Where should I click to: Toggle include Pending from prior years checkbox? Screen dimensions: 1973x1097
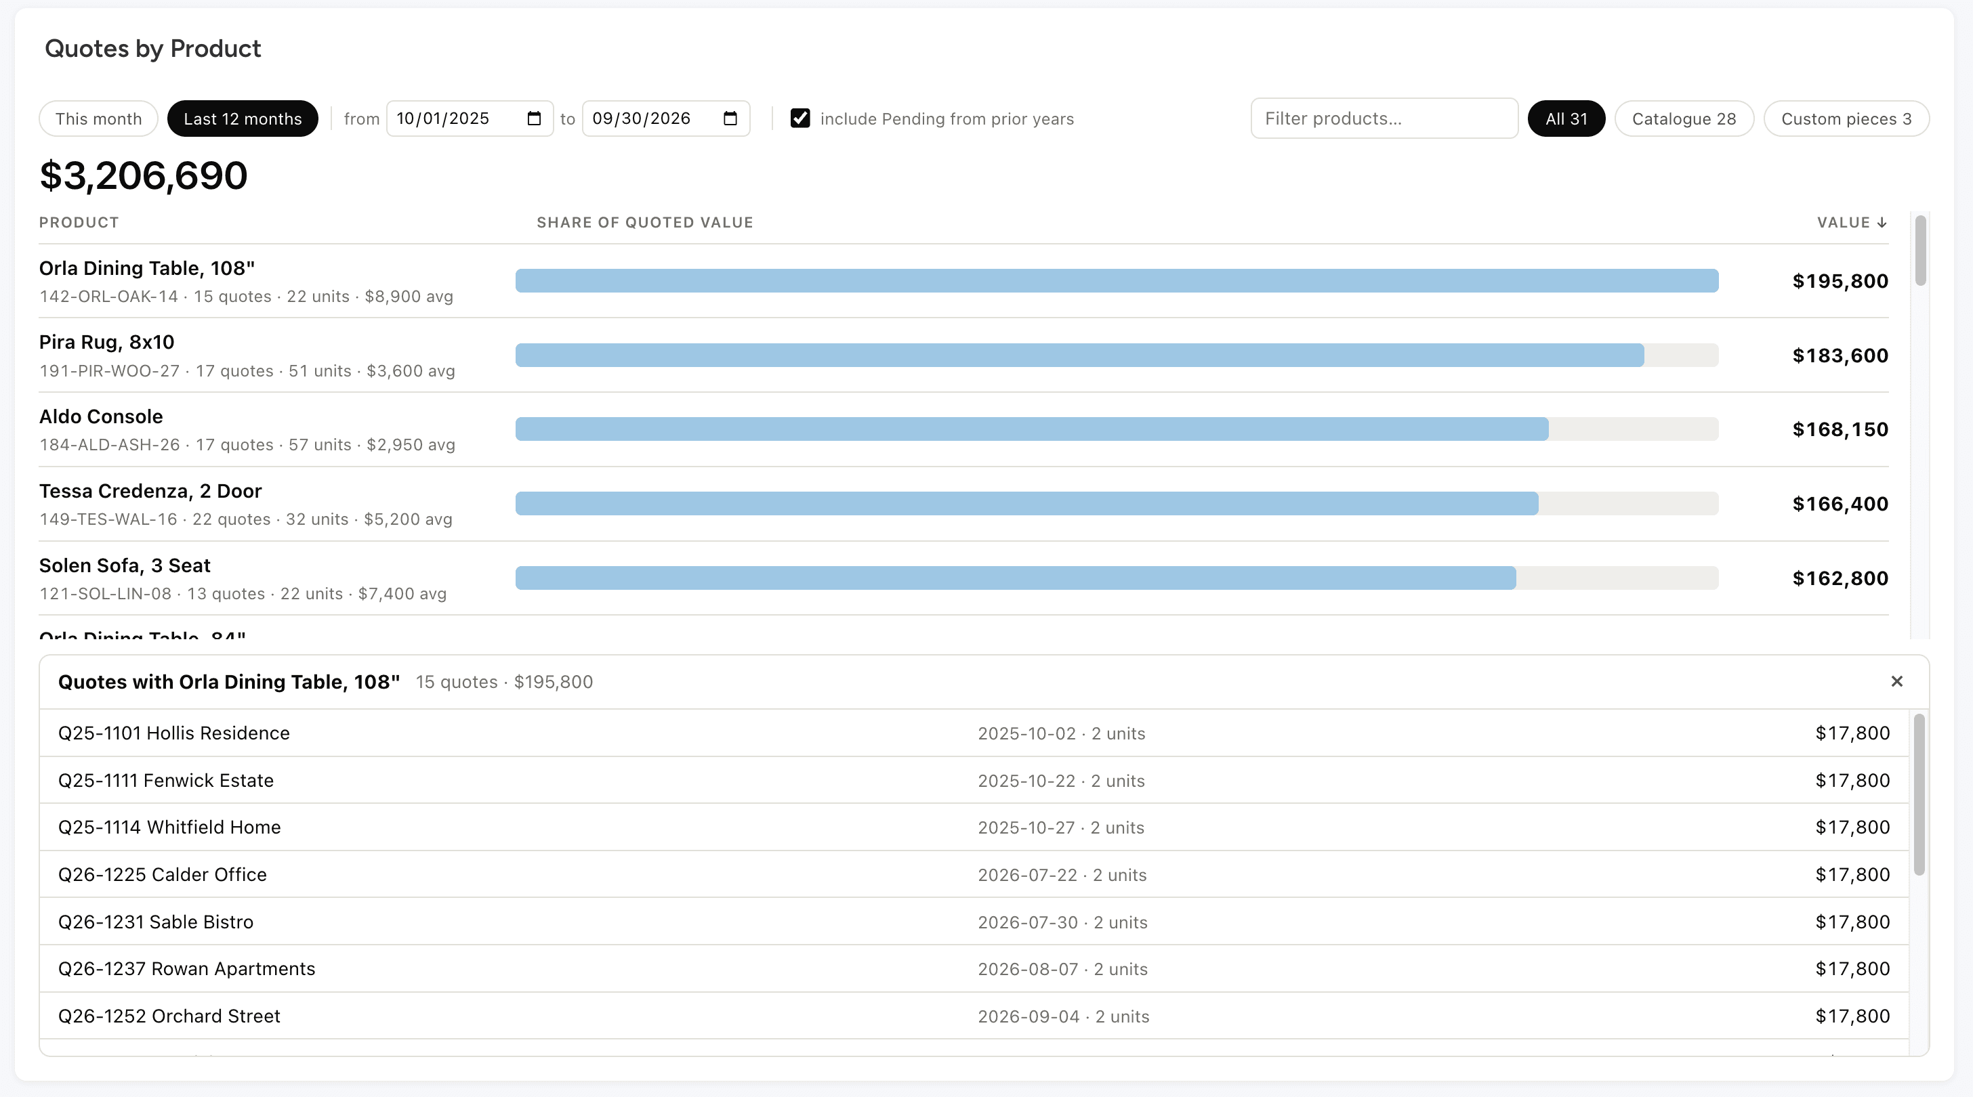coord(799,118)
